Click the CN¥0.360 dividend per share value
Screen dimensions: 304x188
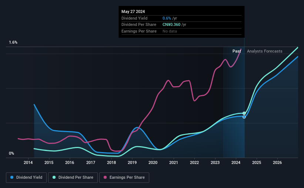point(172,24)
